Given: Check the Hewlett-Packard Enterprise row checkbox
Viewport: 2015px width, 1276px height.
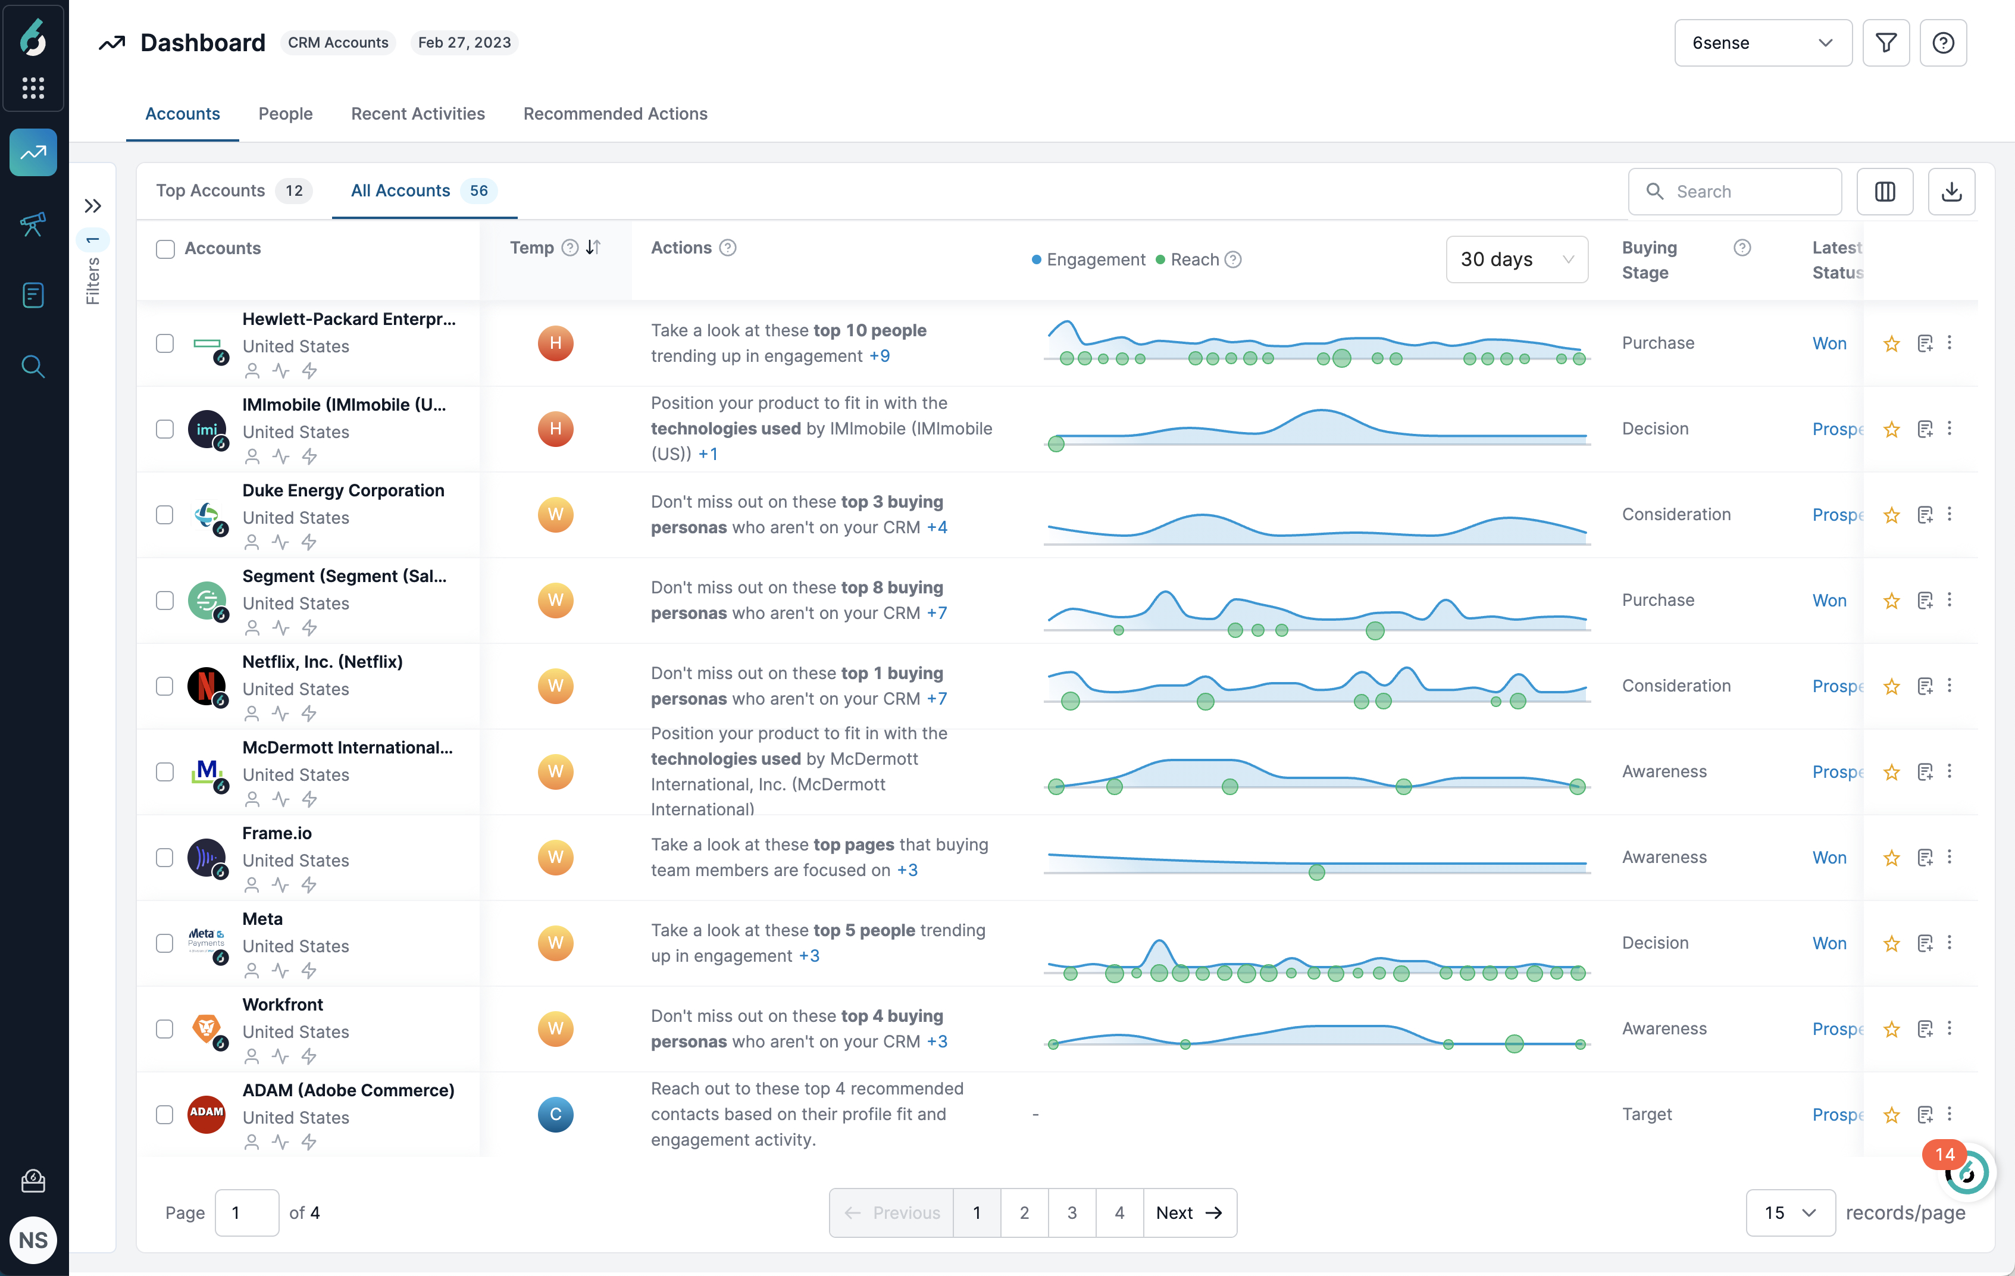Looking at the screenshot, I should (x=164, y=343).
